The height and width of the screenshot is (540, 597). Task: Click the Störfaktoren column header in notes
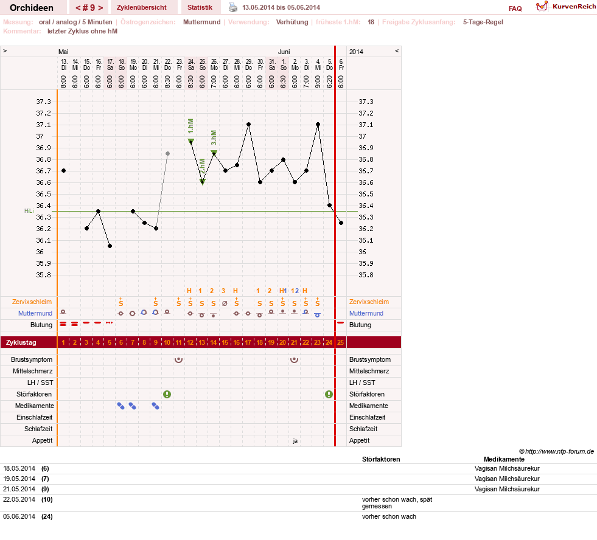point(381,459)
